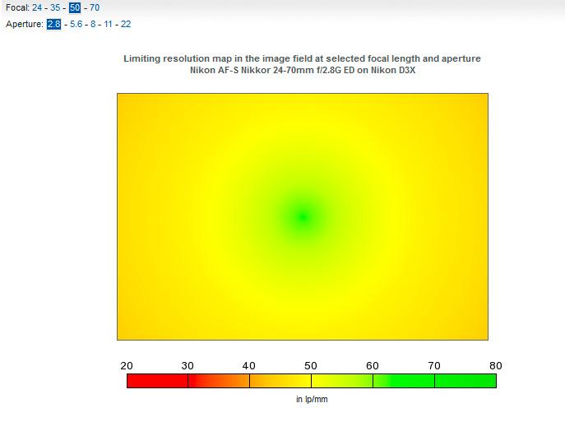The height and width of the screenshot is (422, 565).
Task: Select aperture 22 link
Action: tap(126, 24)
